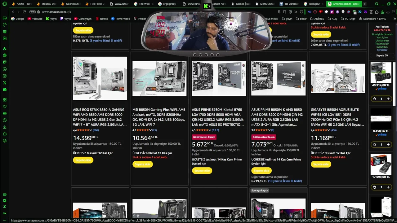This screenshot has height=223, width=397.
Task: Open the ASUS PRIME B760M-K product image
Action: pyautogui.click(x=219, y=78)
